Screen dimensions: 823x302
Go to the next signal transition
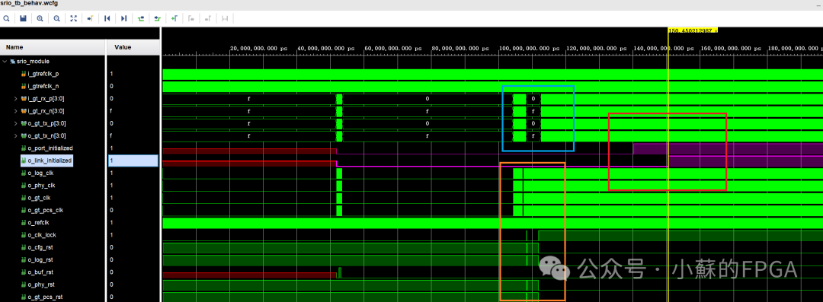pos(158,18)
